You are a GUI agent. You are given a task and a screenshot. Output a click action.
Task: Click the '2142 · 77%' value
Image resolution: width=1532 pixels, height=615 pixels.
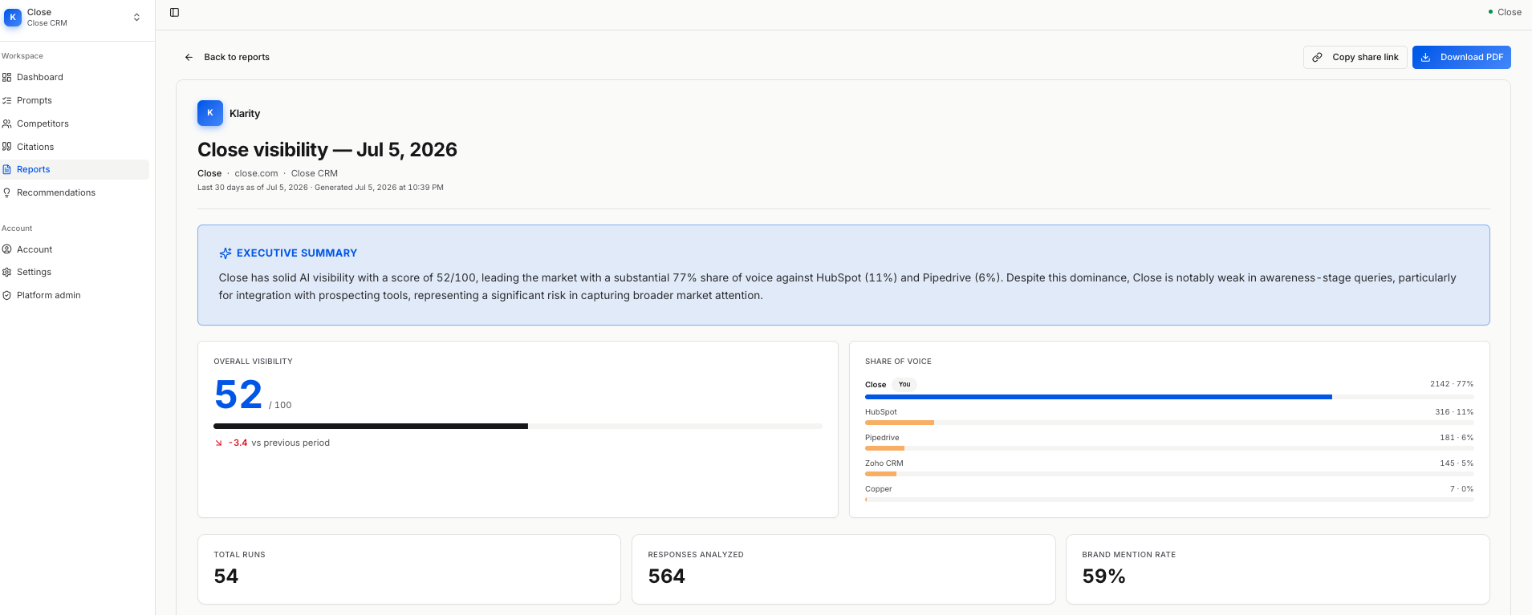coord(1452,384)
